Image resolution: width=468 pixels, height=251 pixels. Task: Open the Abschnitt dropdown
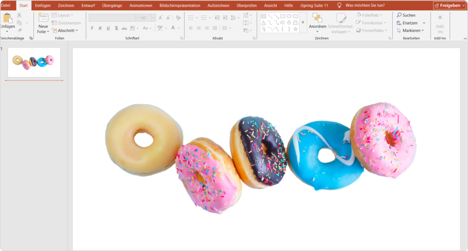[x=65, y=30]
